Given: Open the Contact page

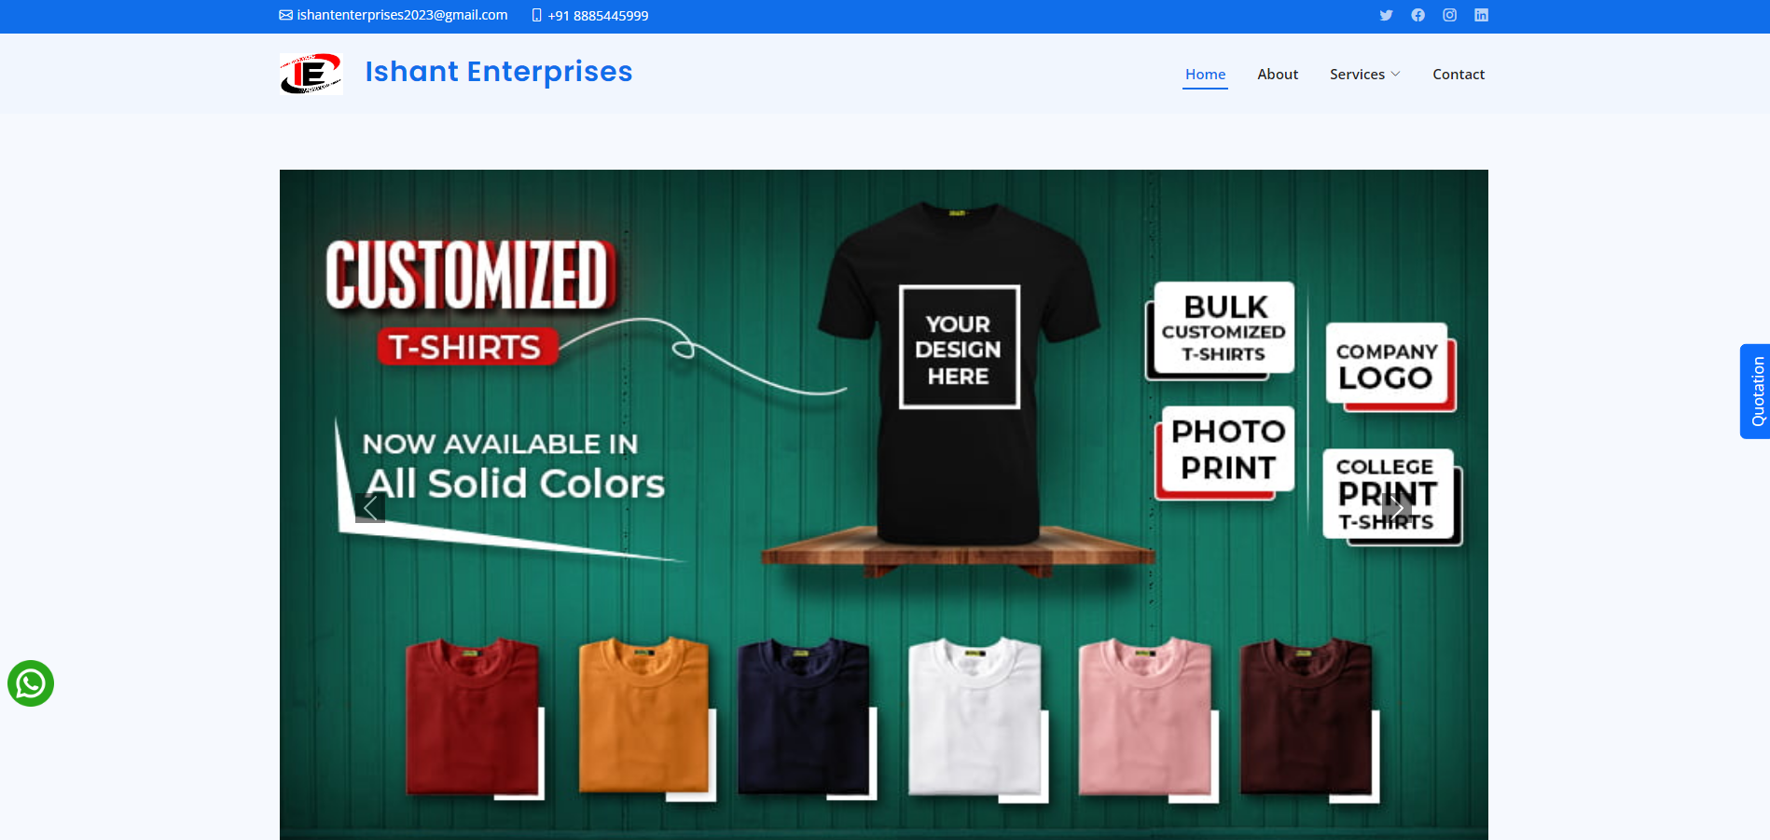Looking at the screenshot, I should pos(1459,75).
